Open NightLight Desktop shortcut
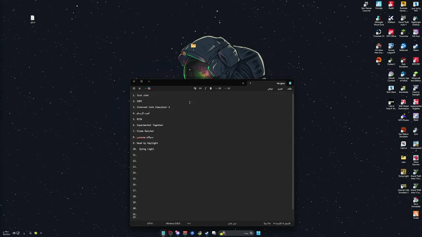Image resolution: width=422 pixels, height=237 pixels. (416, 21)
